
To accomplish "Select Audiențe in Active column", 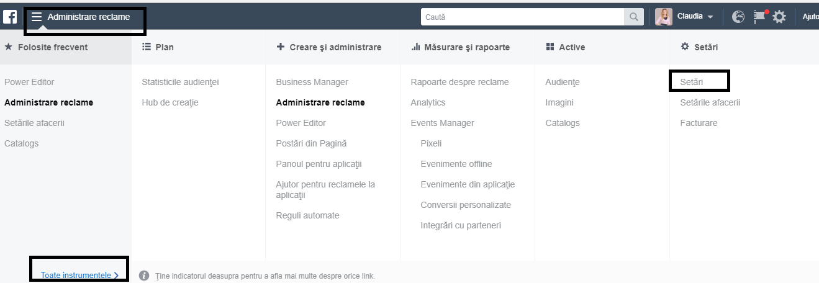I will click(563, 82).
